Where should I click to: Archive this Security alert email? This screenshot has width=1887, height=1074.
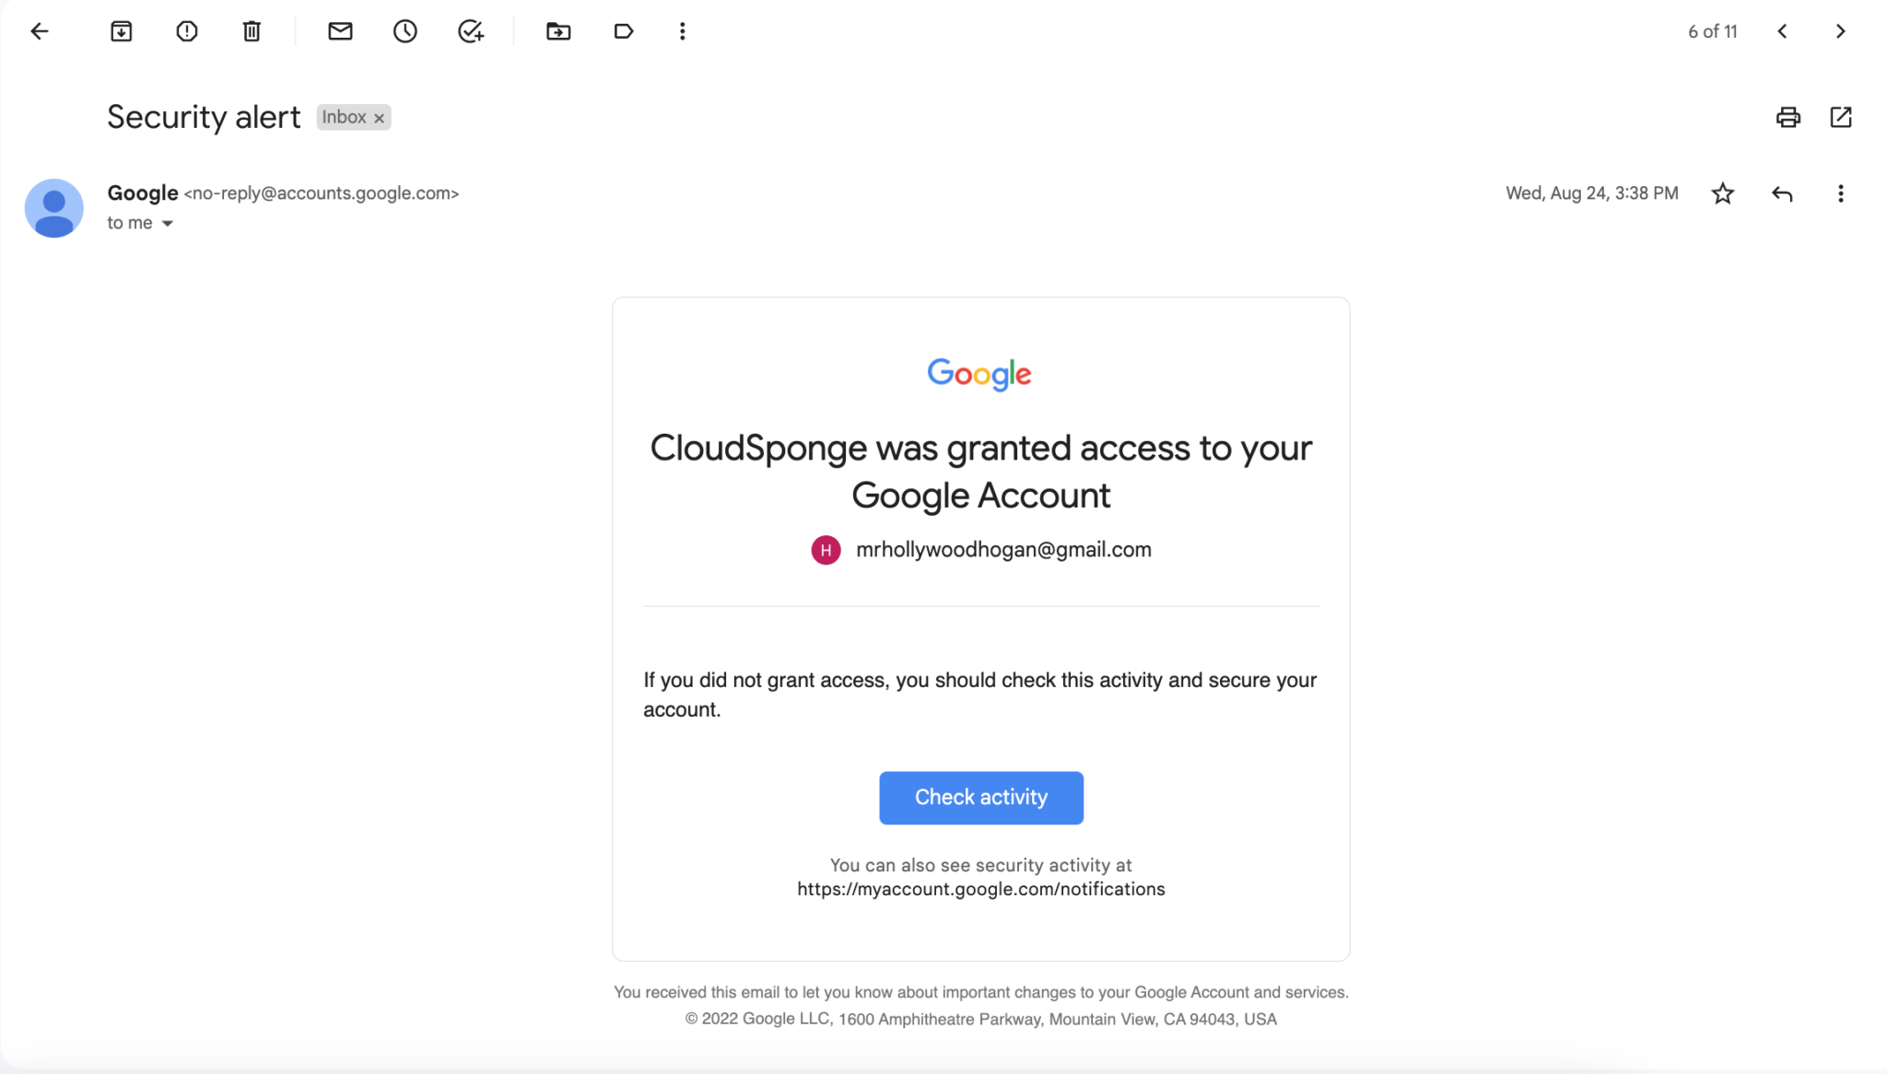pos(121,30)
